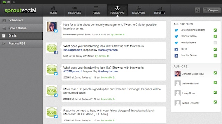The height and width of the screenshot is (124, 222).
Task: Click Facebook badge on 20SB handwriting avatar
Action: click(x=56, y=52)
